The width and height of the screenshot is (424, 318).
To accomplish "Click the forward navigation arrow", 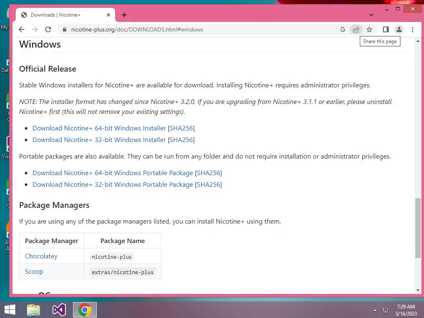I will [35, 29].
